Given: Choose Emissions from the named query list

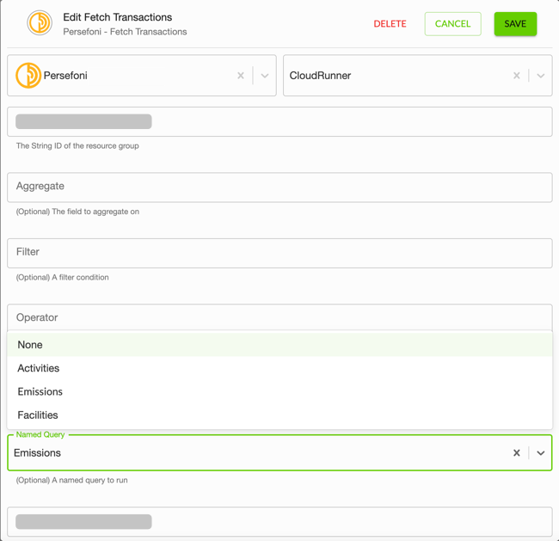Looking at the screenshot, I should pyautogui.click(x=279, y=391).
